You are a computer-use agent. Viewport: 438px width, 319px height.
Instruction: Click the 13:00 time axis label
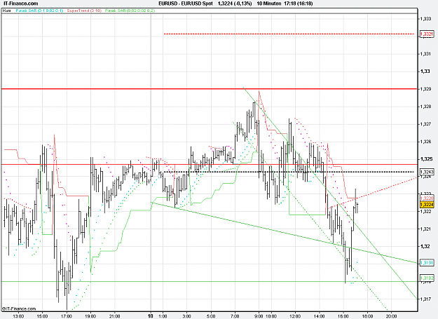click(x=18, y=316)
